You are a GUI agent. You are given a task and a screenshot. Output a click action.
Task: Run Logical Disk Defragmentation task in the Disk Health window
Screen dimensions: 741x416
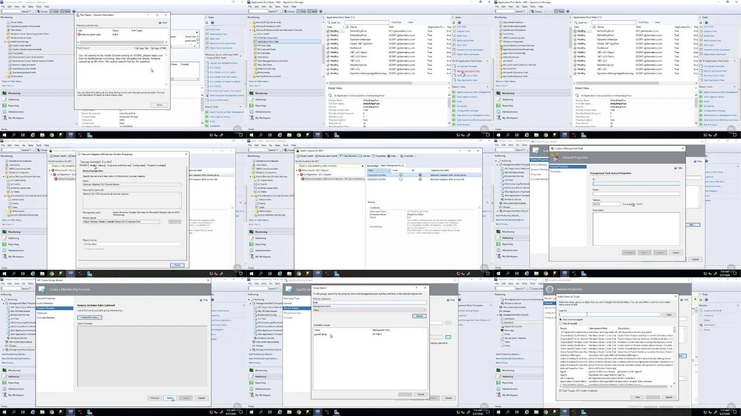point(223,63)
